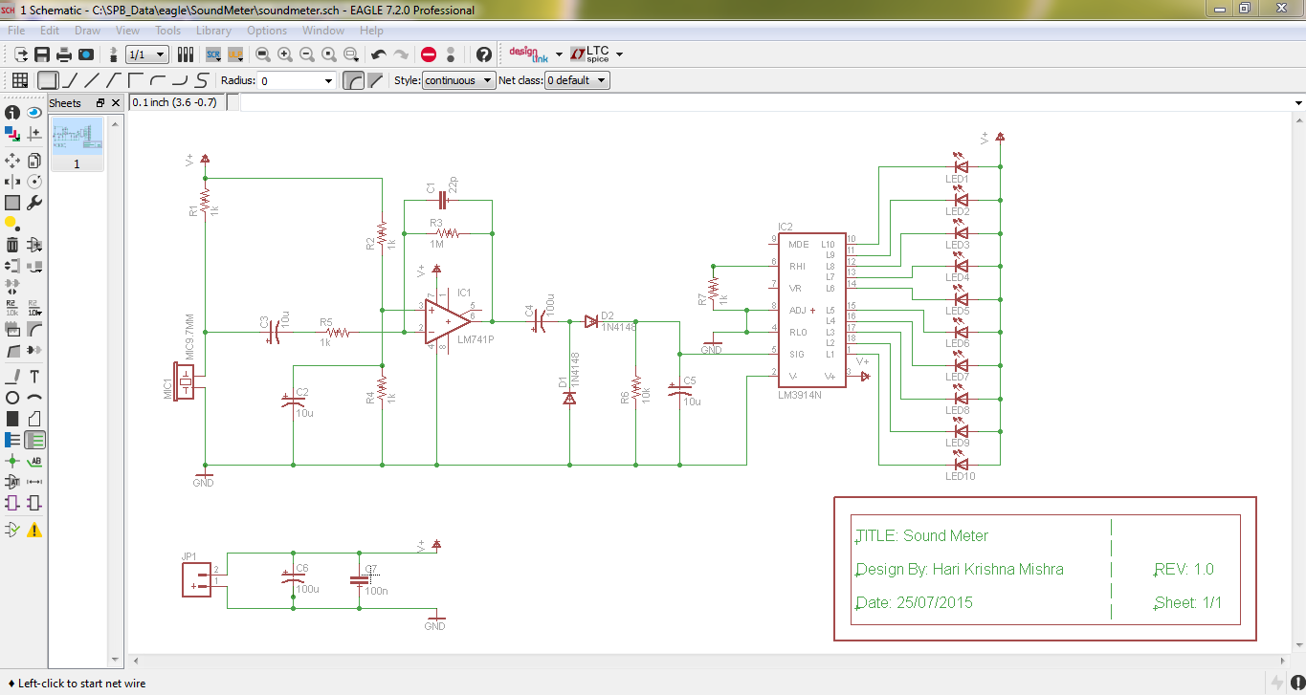Click the Save schematic floppy icon

point(42,54)
